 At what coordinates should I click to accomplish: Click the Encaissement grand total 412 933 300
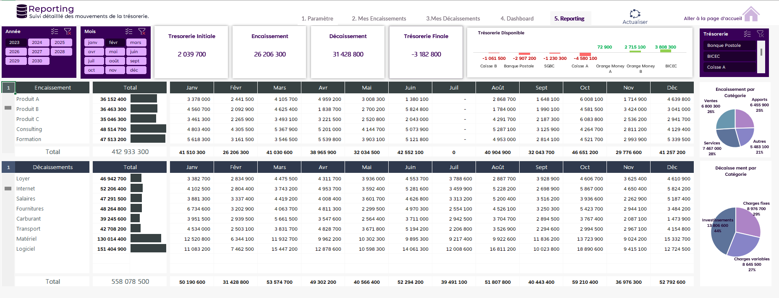click(x=130, y=152)
